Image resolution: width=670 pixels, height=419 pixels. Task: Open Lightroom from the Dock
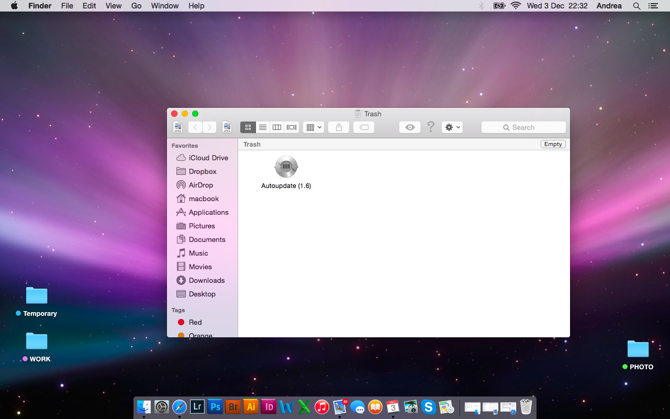pos(197,406)
